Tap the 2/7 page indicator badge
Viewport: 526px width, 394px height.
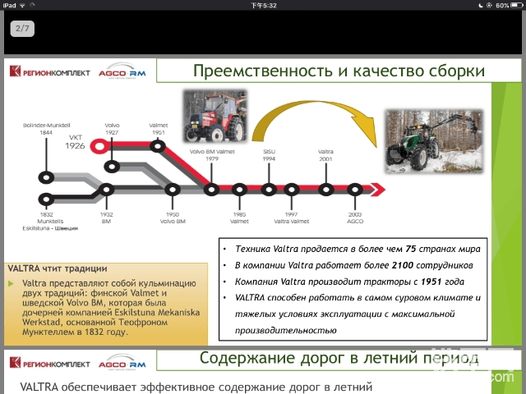click(22, 29)
